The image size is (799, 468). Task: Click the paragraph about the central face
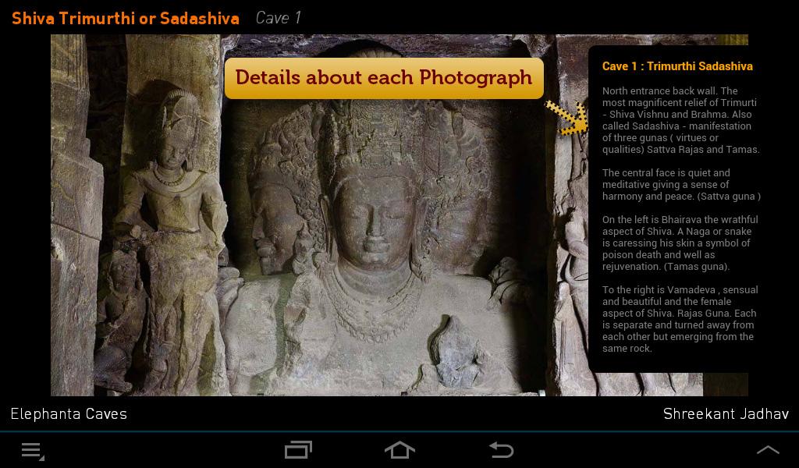681,184
